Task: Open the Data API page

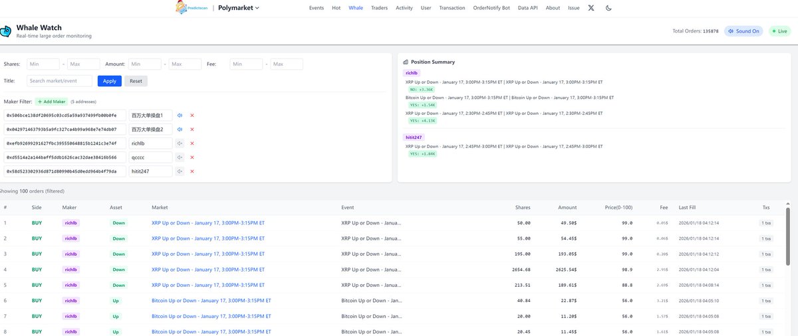Action: click(x=528, y=8)
